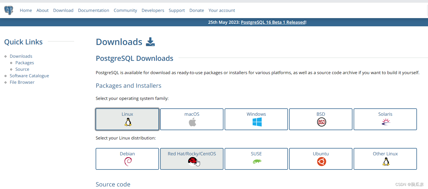Screen dimensions: 428x189
Task: Click the Red Hat logo icon
Action: pos(192,162)
